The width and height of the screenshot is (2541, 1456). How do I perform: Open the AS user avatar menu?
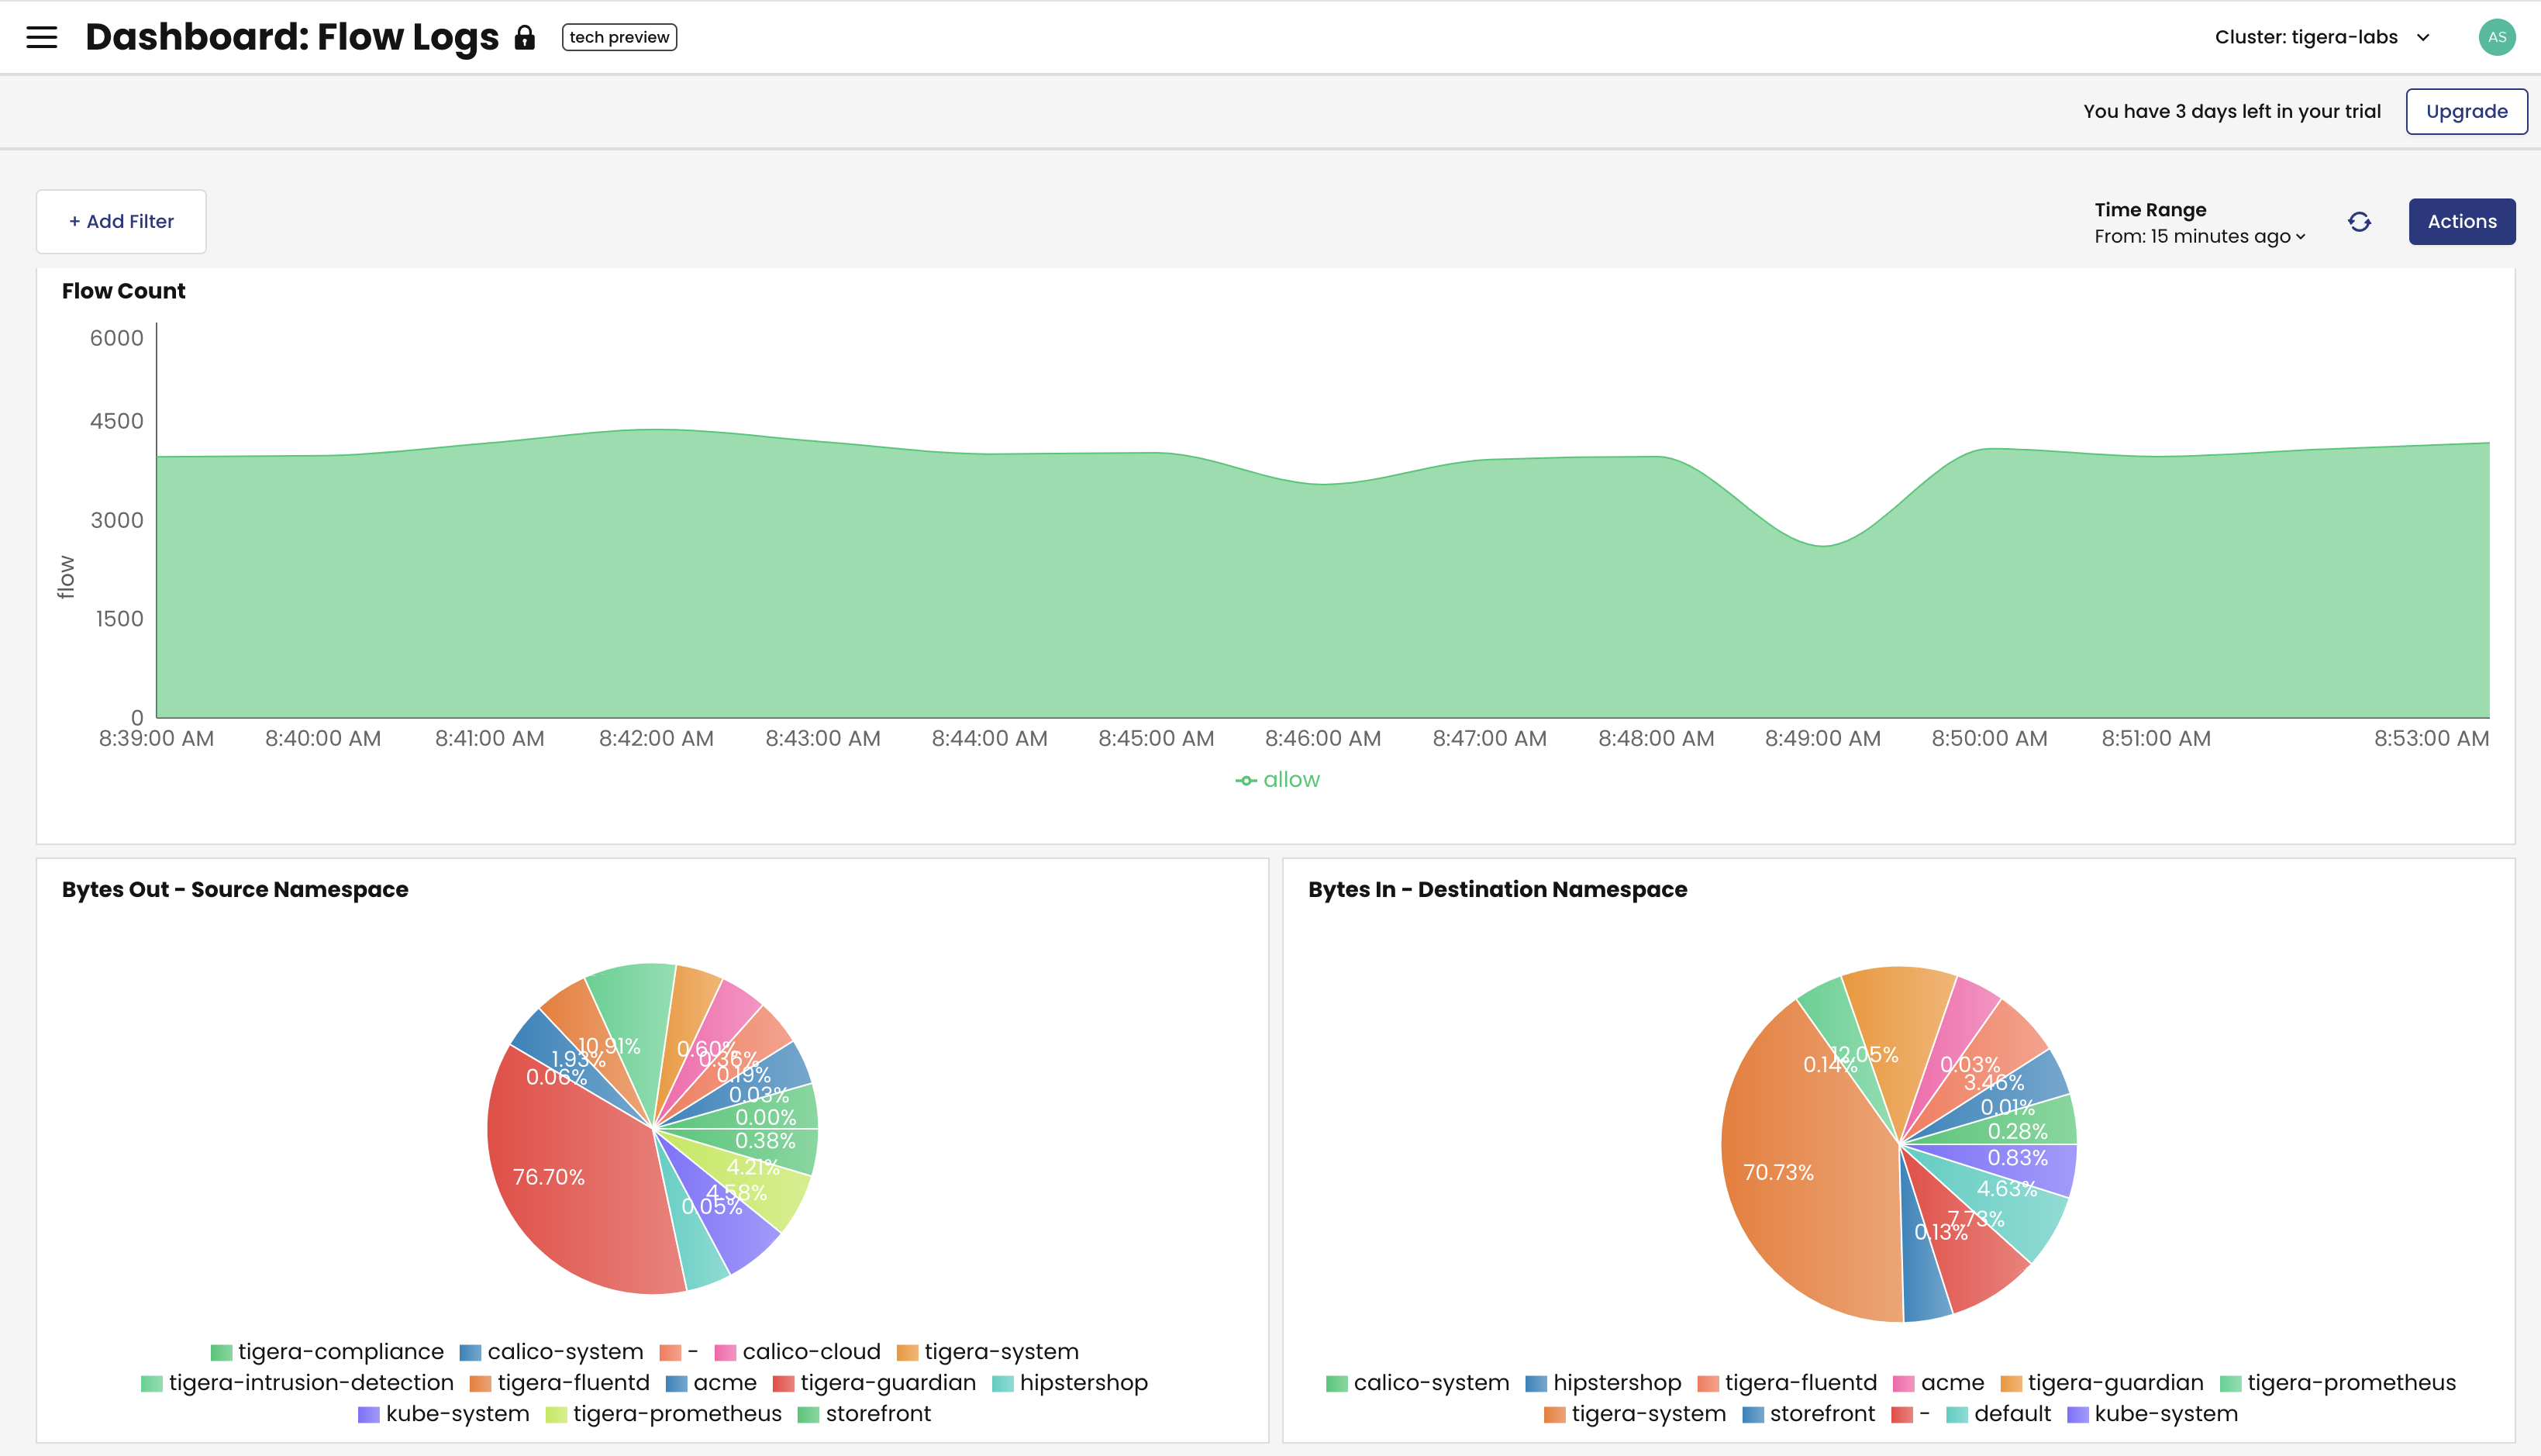(x=2498, y=37)
